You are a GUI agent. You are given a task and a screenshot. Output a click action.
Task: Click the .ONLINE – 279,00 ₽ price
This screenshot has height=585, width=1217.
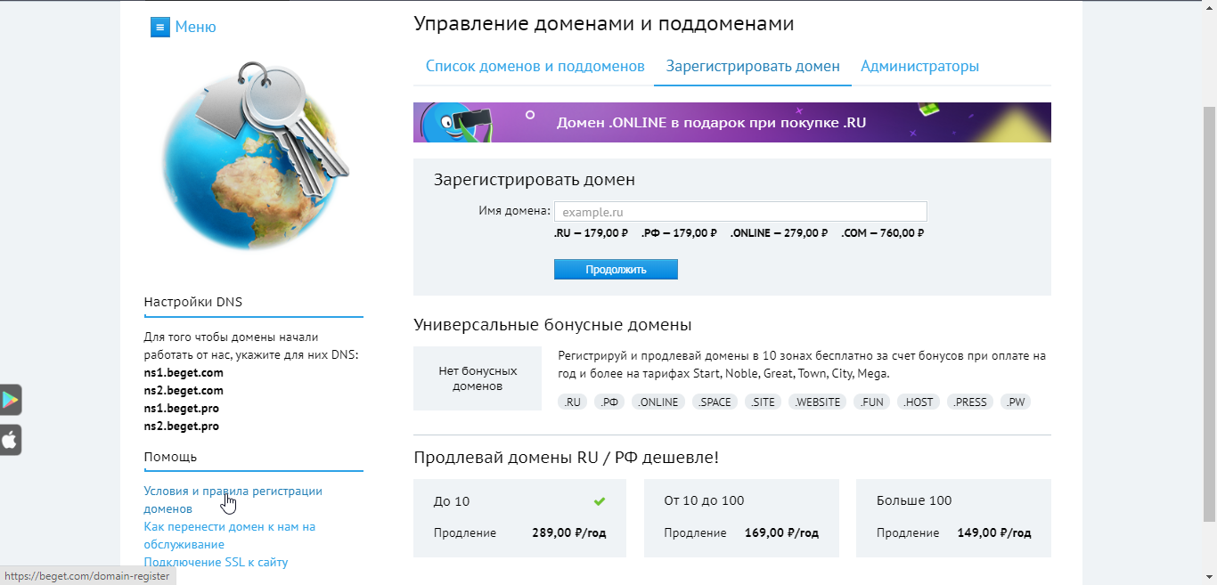(779, 233)
